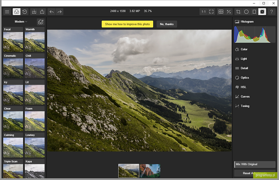Toggle the filters panel icon
This screenshot has width=279, height=180.
click(x=17, y=12)
